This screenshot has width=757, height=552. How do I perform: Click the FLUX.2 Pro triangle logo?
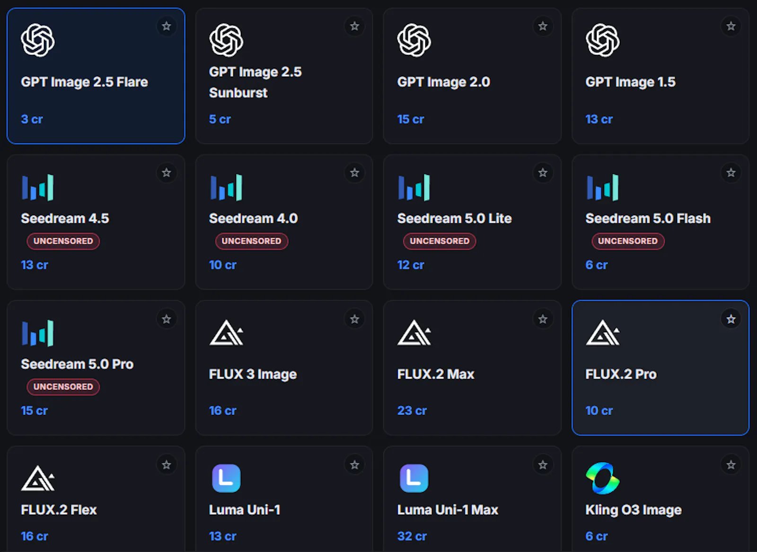pos(602,333)
